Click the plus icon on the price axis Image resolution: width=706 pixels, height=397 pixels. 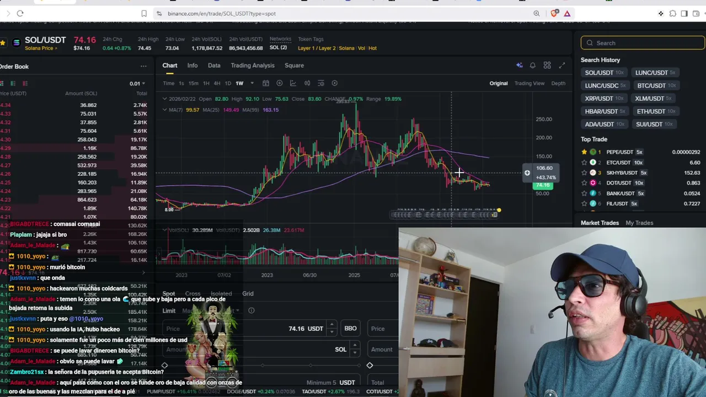[527, 173]
